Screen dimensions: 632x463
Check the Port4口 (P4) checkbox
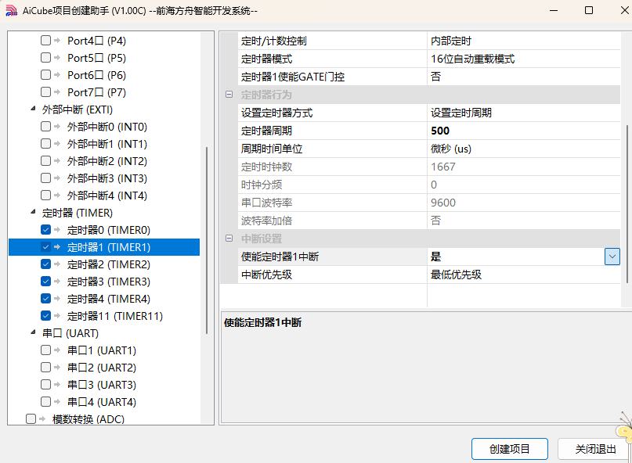coord(45,40)
